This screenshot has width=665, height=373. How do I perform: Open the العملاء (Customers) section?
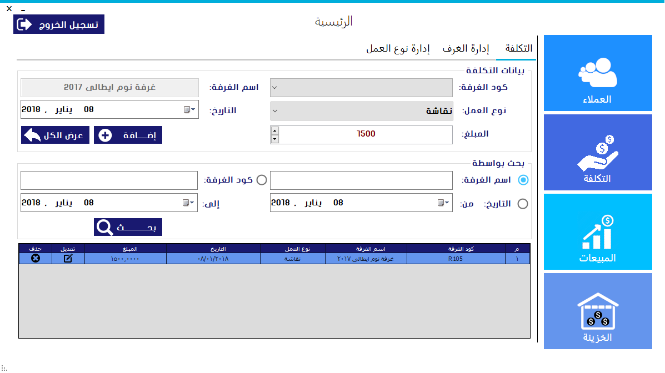(x=598, y=73)
